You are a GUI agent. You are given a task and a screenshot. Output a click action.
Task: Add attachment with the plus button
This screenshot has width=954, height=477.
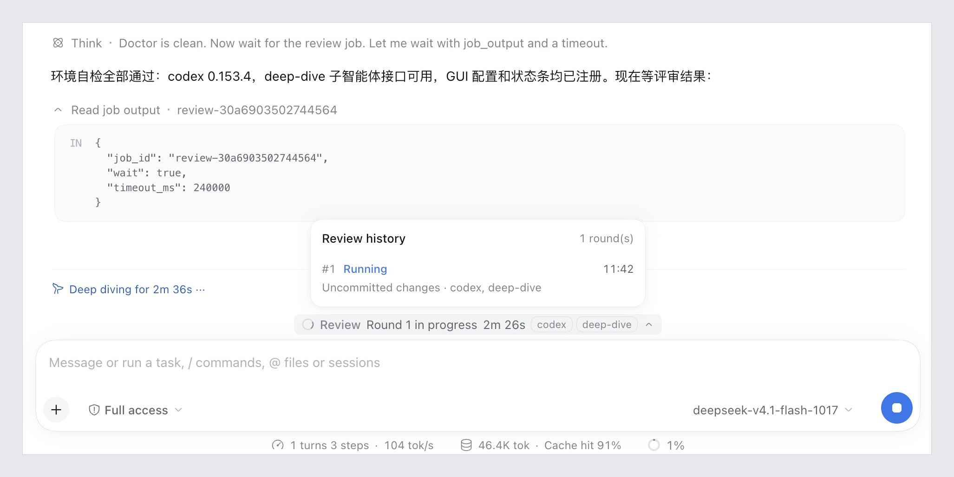[x=56, y=410]
